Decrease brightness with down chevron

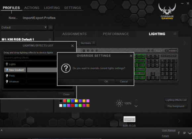[136, 106]
